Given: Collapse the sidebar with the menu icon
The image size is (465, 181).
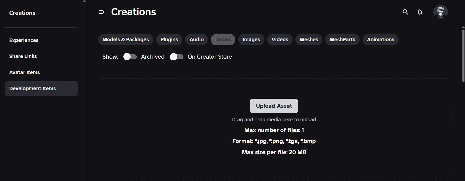Looking at the screenshot, I should tap(102, 12).
